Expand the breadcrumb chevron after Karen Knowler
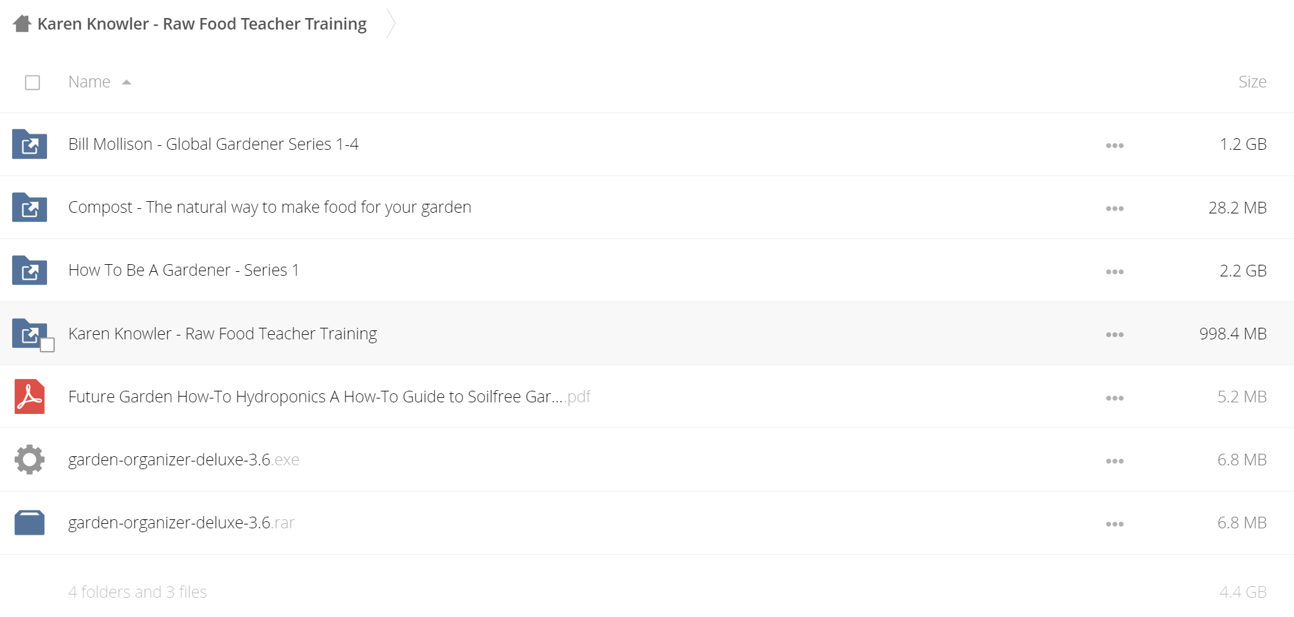Image resolution: width=1294 pixels, height=617 pixels. [x=390, y=24]
